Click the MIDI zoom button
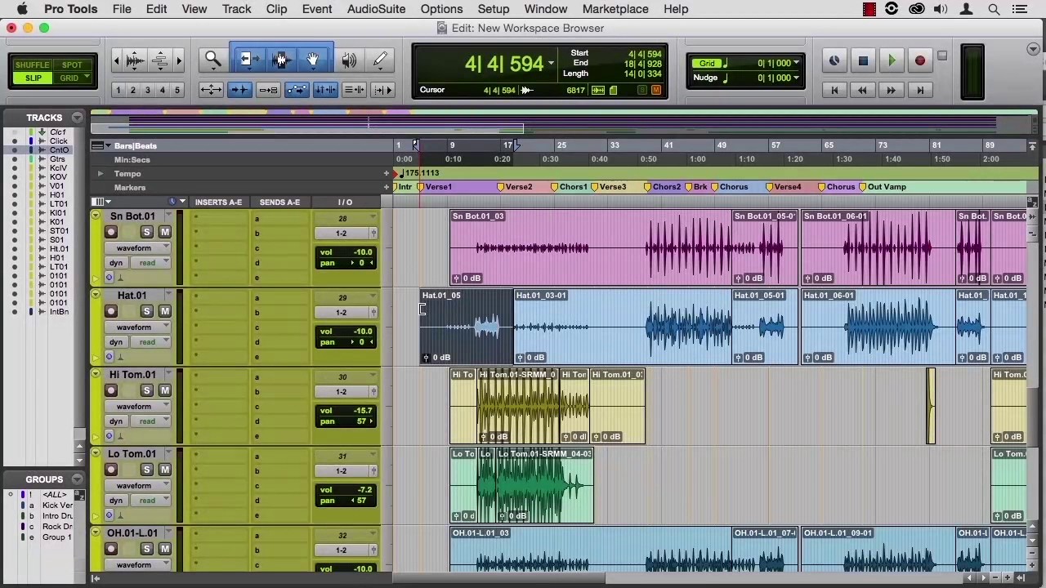Image resolution: width=1046 pixels, height=588 pixels. tap(160, 60)
